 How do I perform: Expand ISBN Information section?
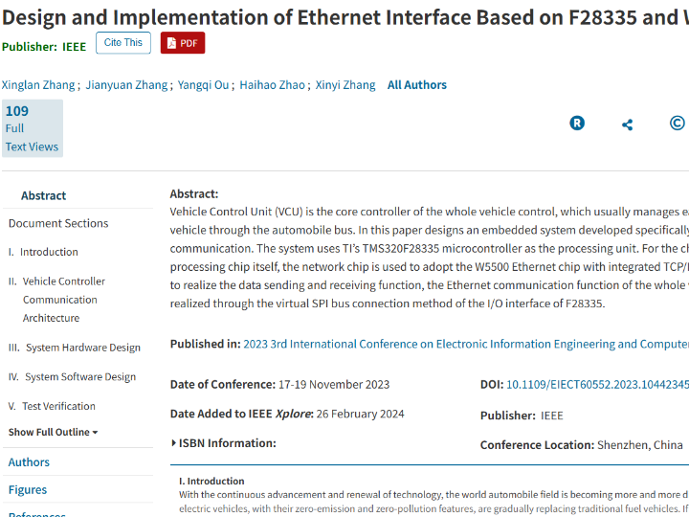223,443
